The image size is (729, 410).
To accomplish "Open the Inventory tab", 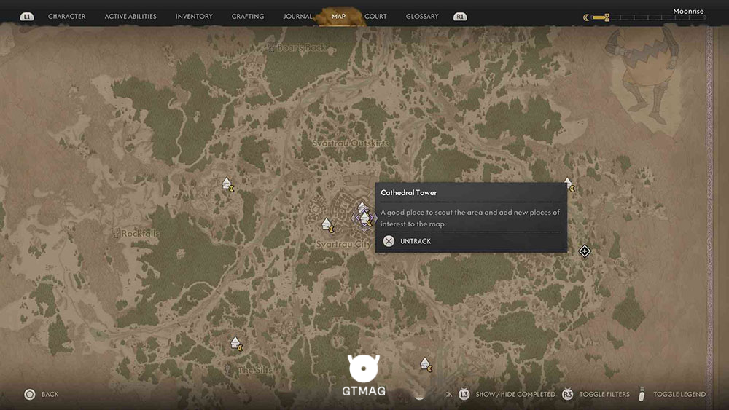I will tap(194, 16).
